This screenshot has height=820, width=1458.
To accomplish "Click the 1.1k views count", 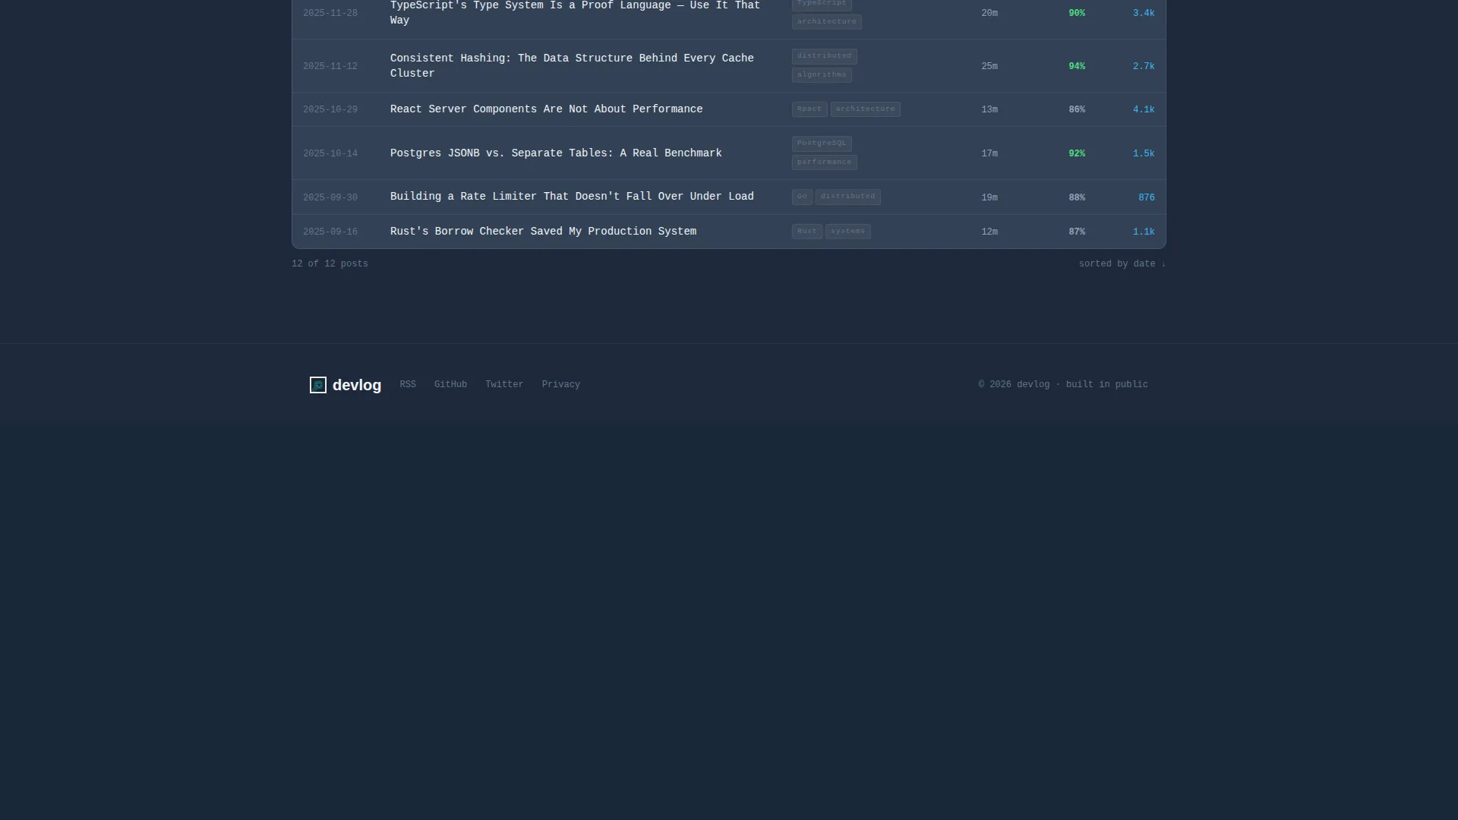I will tap(1144, 232).
